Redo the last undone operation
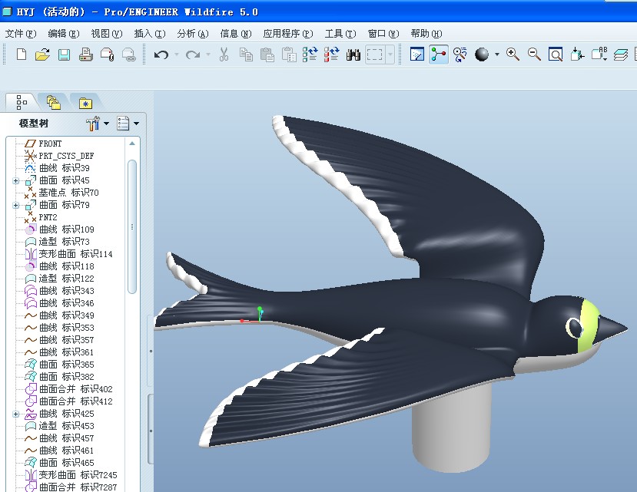637x492 pixels. pyautogui.click(x=193, y=54)
